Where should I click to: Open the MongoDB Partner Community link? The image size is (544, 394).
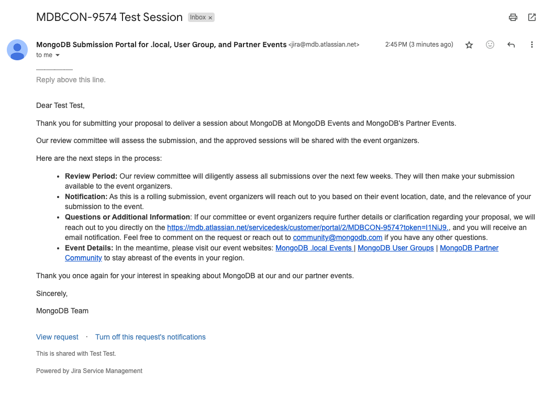pyautogui.click(x=469, y=248)
